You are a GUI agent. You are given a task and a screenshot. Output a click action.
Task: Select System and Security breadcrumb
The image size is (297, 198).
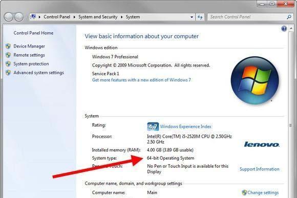pos(98,17)
